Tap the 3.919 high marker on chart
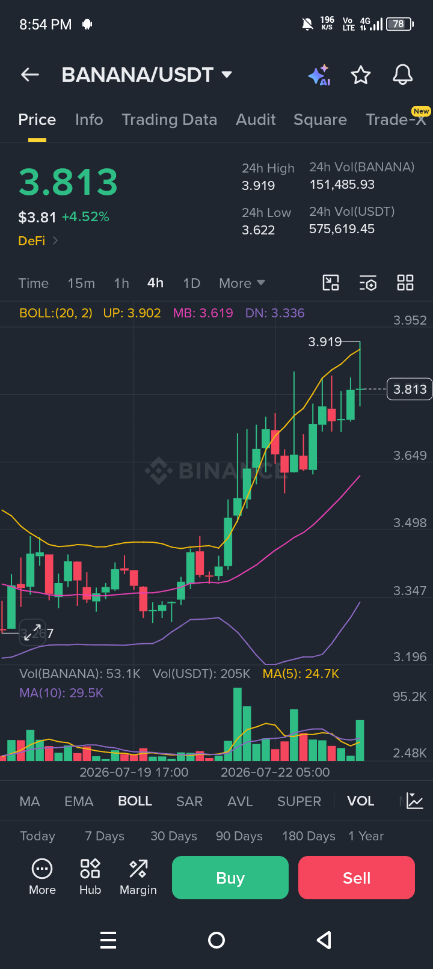The height and width of the screenshot is (969, 433). [x=325, y=342]
